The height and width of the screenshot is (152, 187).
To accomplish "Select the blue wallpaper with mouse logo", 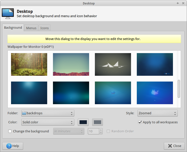I will (x=155, y=93).
